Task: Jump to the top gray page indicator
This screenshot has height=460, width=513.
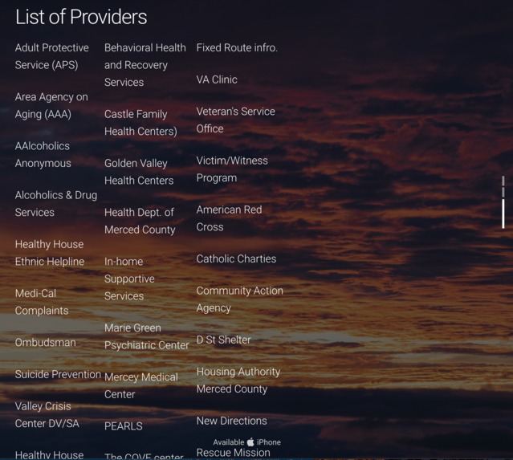Action: (x=503, y=181)
